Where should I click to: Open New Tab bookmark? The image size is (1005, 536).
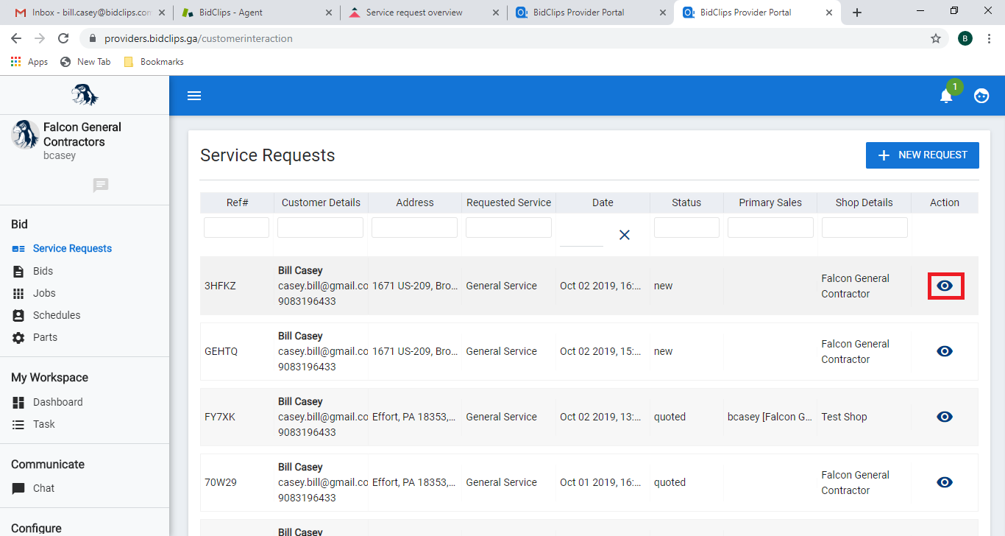click(x=85, y=62)
